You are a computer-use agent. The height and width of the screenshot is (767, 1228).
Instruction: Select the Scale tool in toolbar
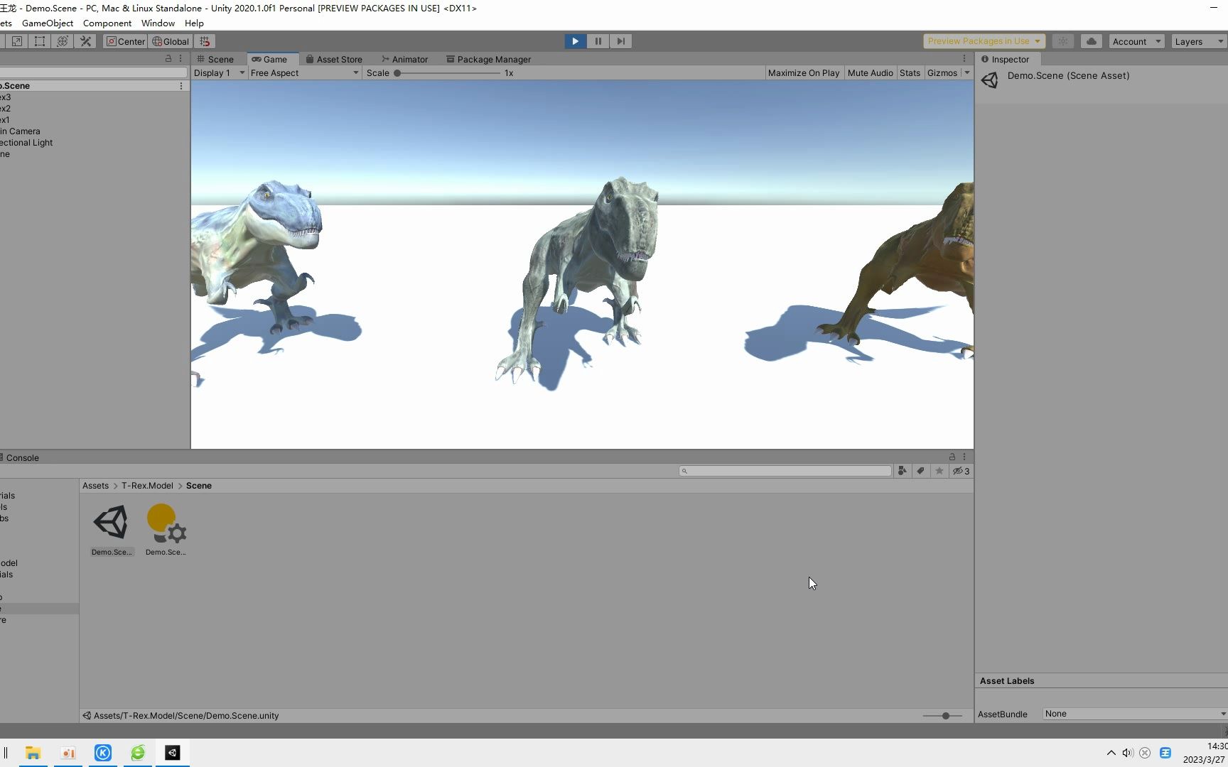[17, 41]
